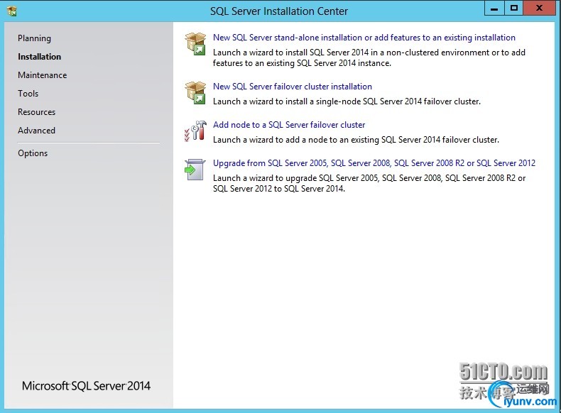Click the stand-alone installation description text
561x413 pixels.
pyautogui.click(x=369, y=57)
